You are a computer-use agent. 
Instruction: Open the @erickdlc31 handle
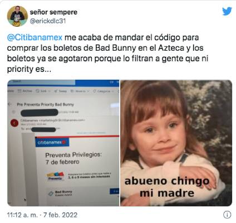(48, 21)
